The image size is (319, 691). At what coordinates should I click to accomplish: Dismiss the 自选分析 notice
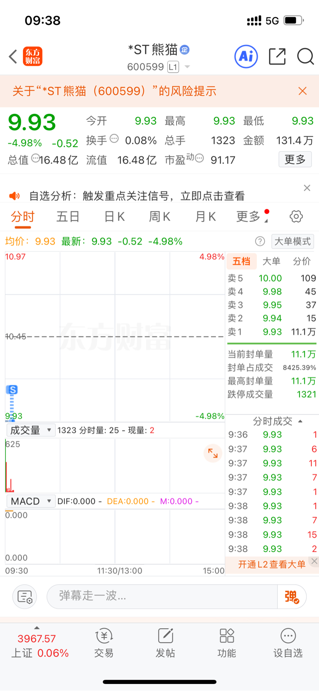click(307, 188)
